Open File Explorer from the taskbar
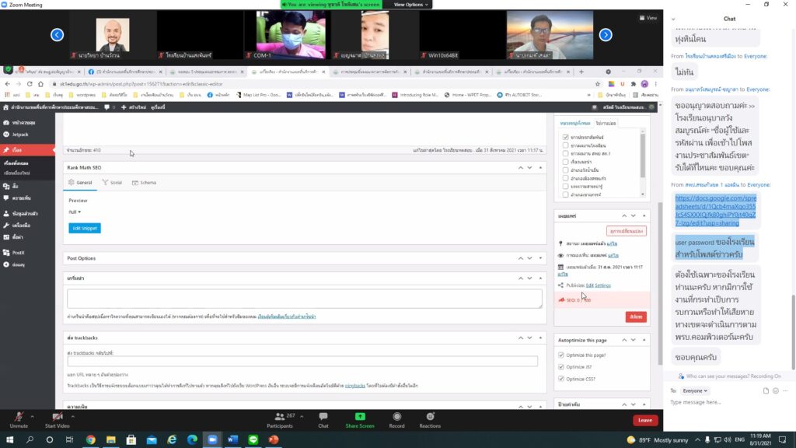796x448 pixels. (x=110, y=439)
